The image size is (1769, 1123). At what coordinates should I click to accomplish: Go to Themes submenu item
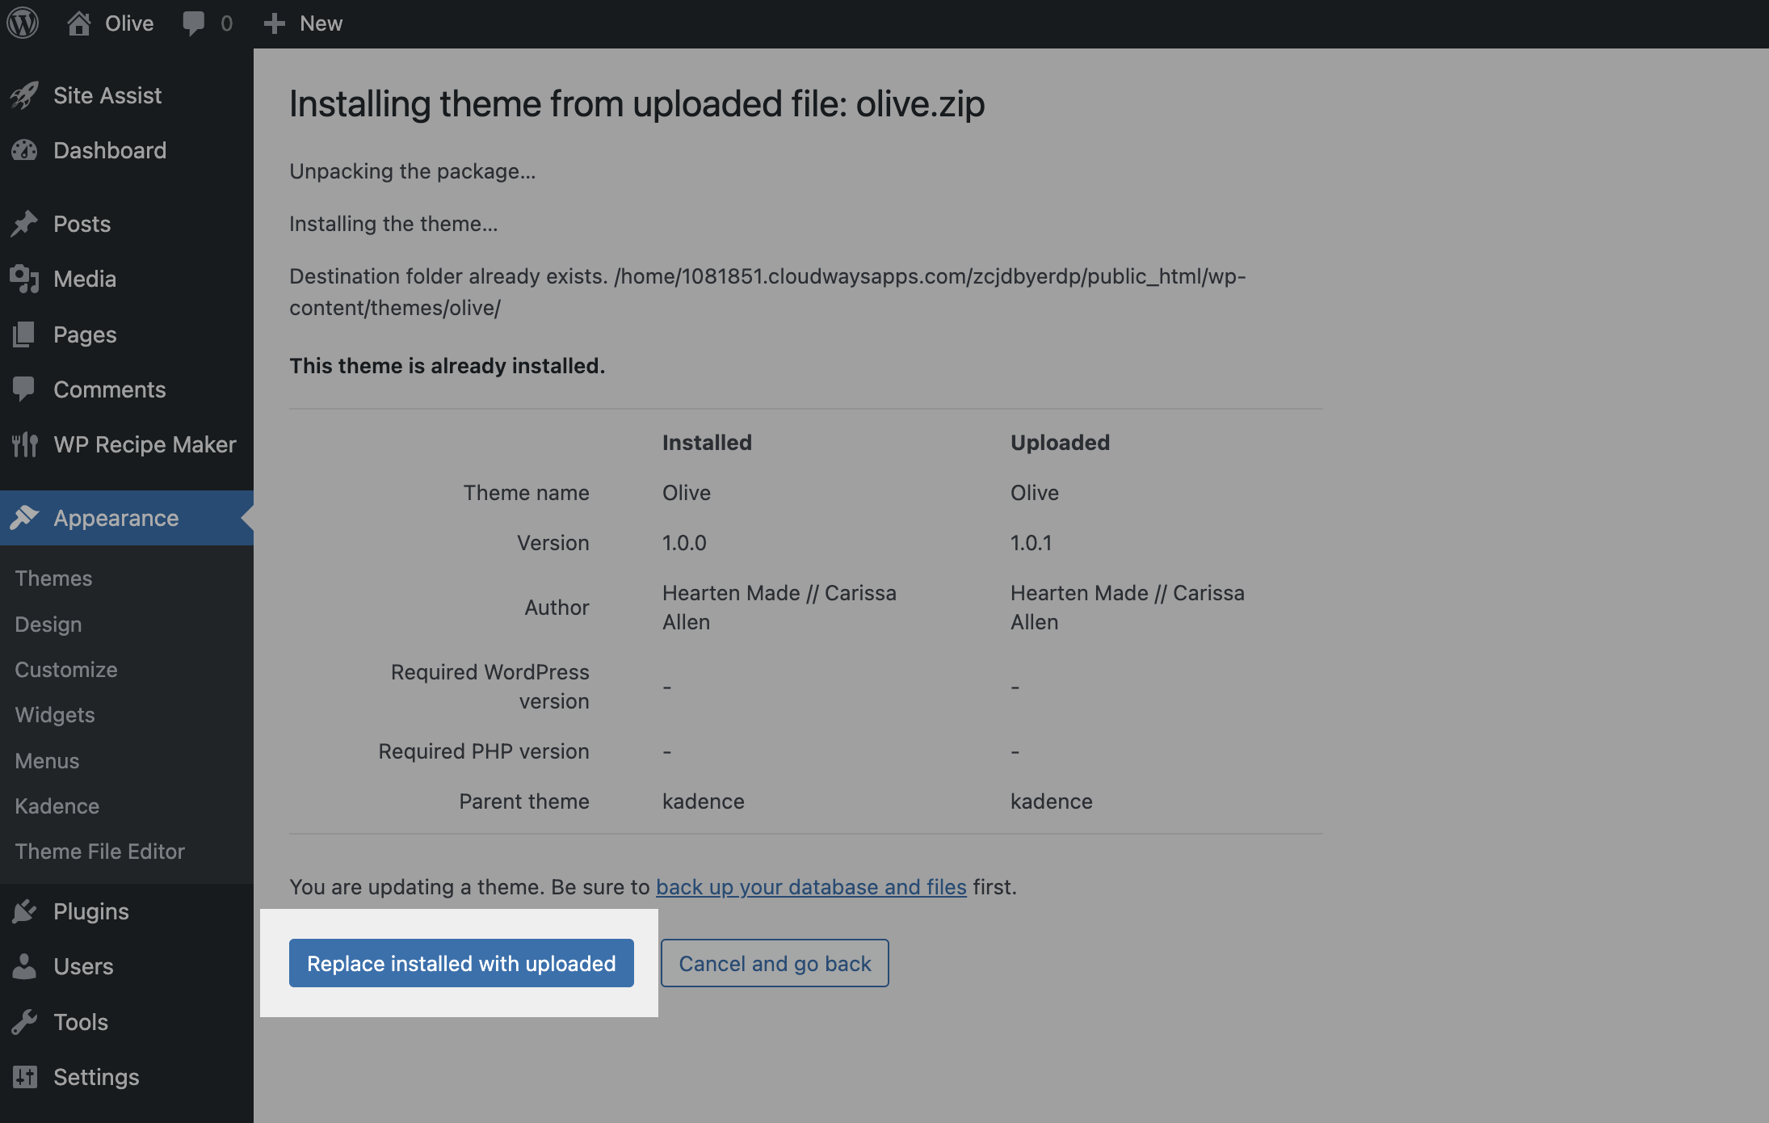[53, 578]
